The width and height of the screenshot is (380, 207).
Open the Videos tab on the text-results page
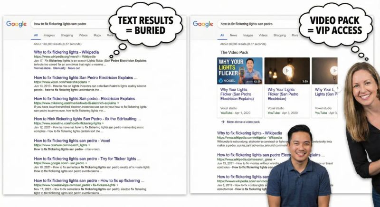[83, 35]
